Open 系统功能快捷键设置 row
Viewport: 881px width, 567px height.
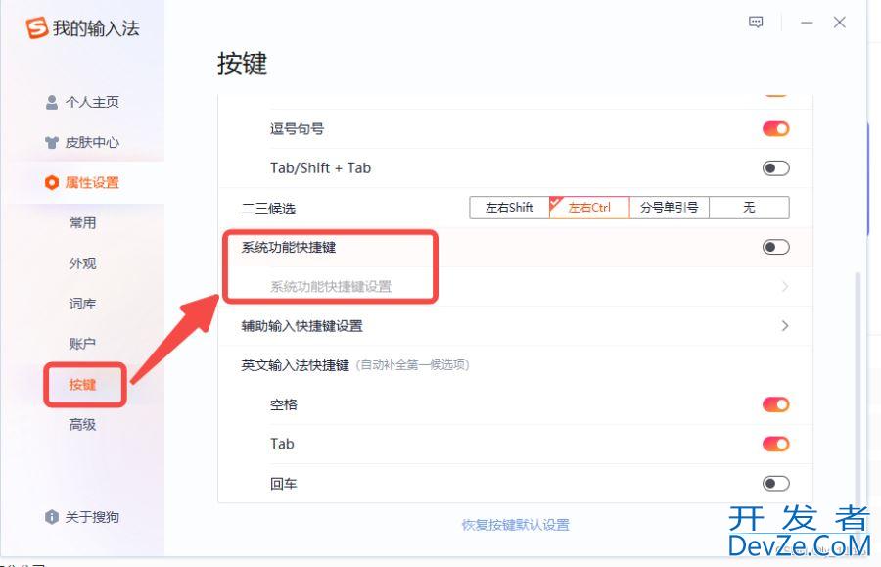[x=515, y=287]
